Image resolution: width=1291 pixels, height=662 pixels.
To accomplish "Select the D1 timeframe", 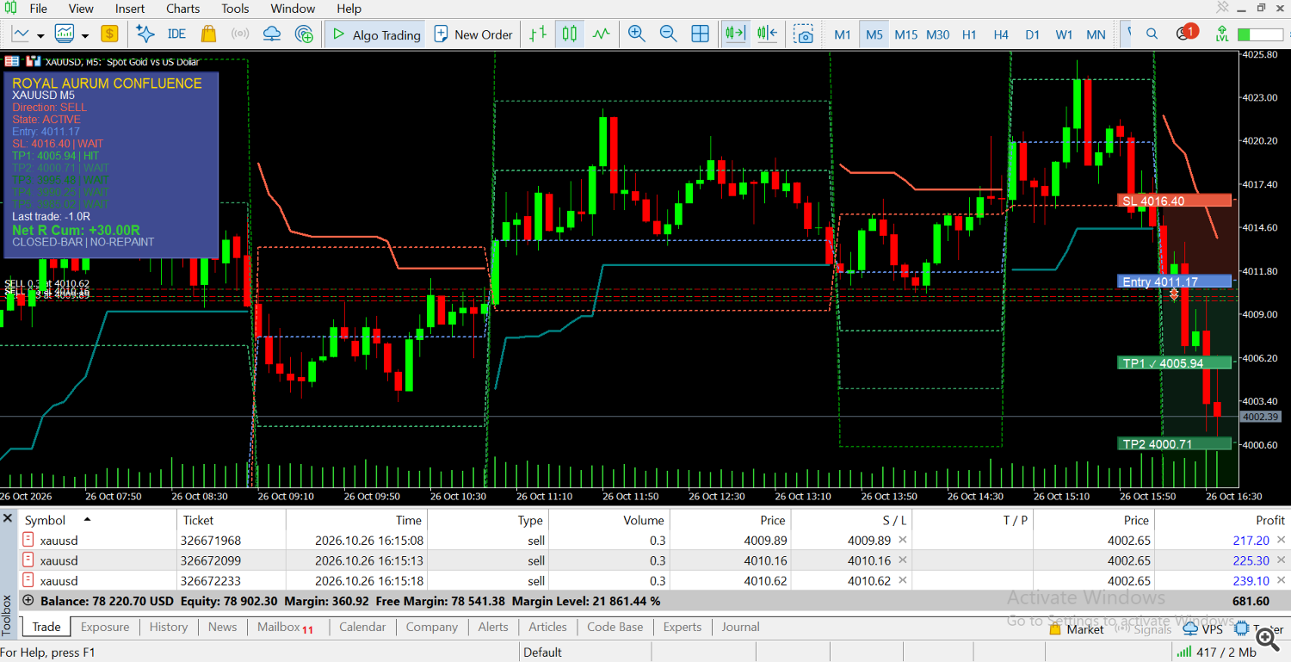I will pos(1033,34).
